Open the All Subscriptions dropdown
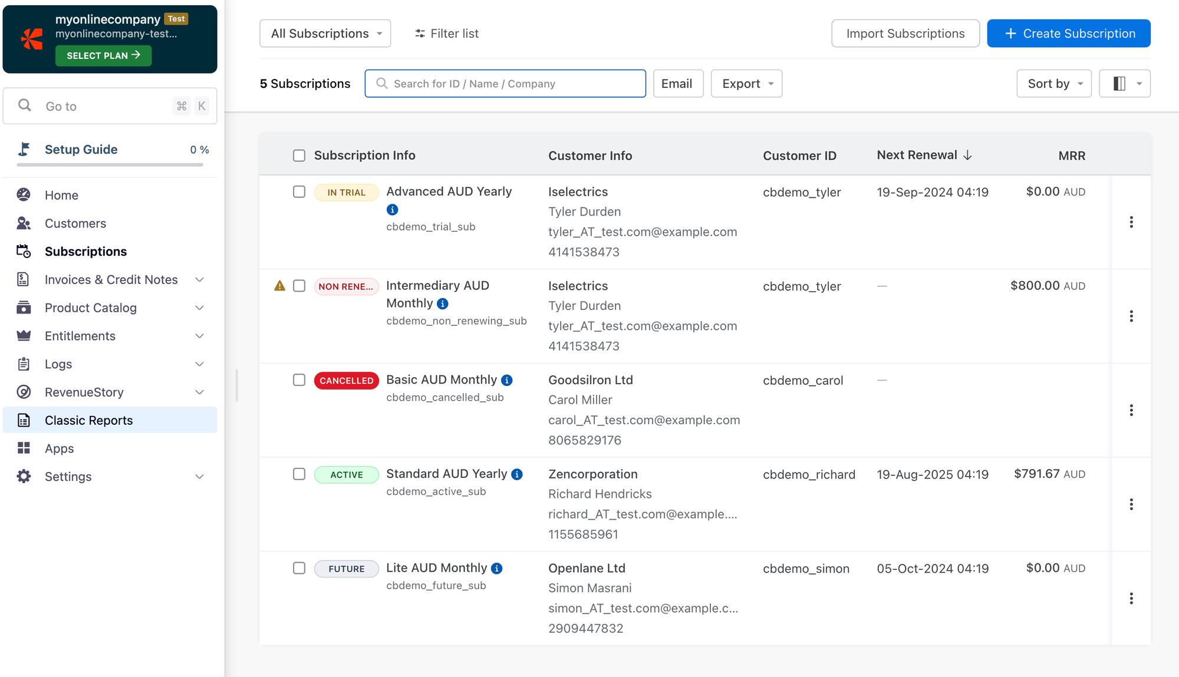The height and width of the screenshot is (677, 1179). click(x=325, y=34)
